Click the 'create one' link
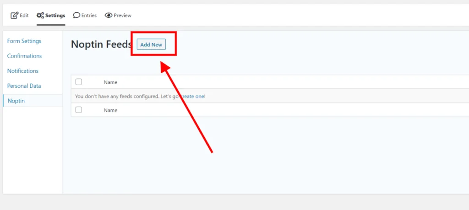This screenshot has width=469, height=210. click(x=193, y=97)
